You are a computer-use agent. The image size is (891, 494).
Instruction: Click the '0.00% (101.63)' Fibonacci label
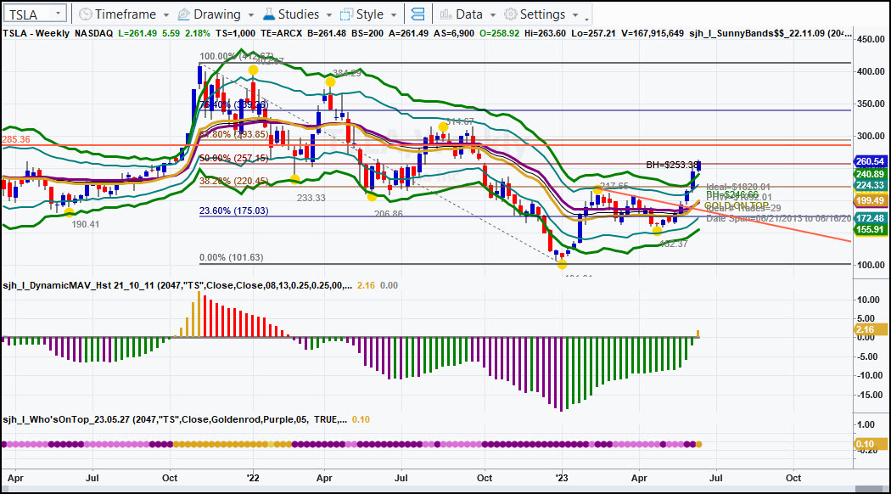click(x=232, y=257)
